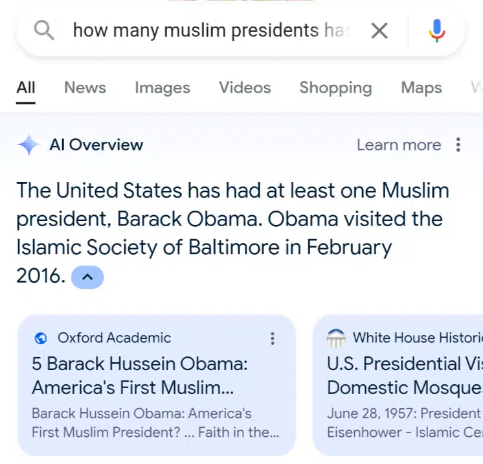Image resolution: width=483 pixels, height=464 pixels.
Task: Open the Maps tab
Action: coord(421,87)
